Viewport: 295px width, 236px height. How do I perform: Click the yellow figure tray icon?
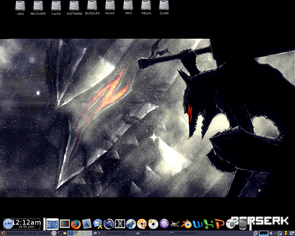286,233
